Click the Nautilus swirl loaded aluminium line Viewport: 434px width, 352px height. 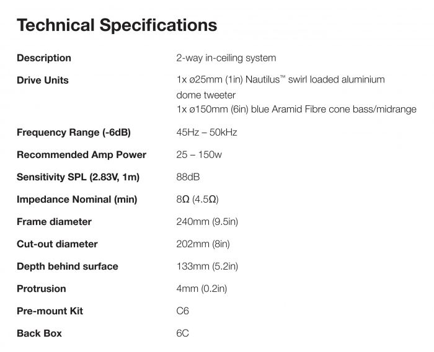click(280, 80)
